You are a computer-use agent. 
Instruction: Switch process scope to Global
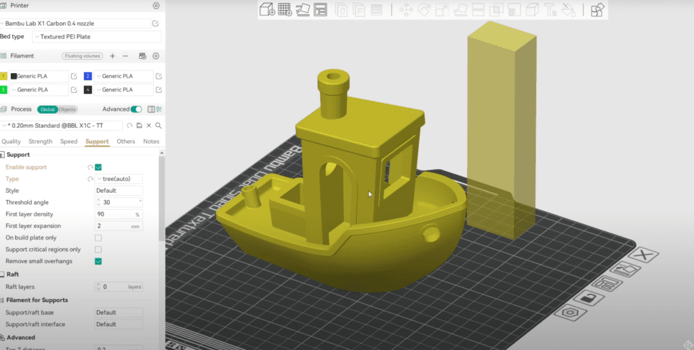(47, 109)
